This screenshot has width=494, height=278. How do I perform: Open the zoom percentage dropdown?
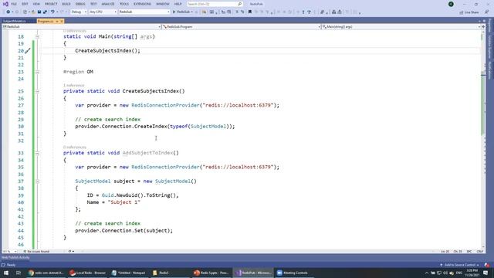click(x=9, y=252)
